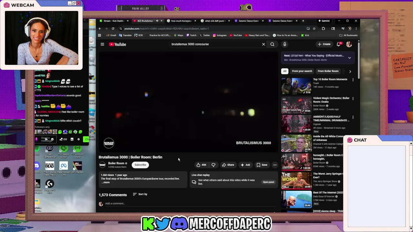Open horsegiirL Boiler Room video thumbnail
The width and height of the screenshot is (413, 232).
[x=296, y=161]
